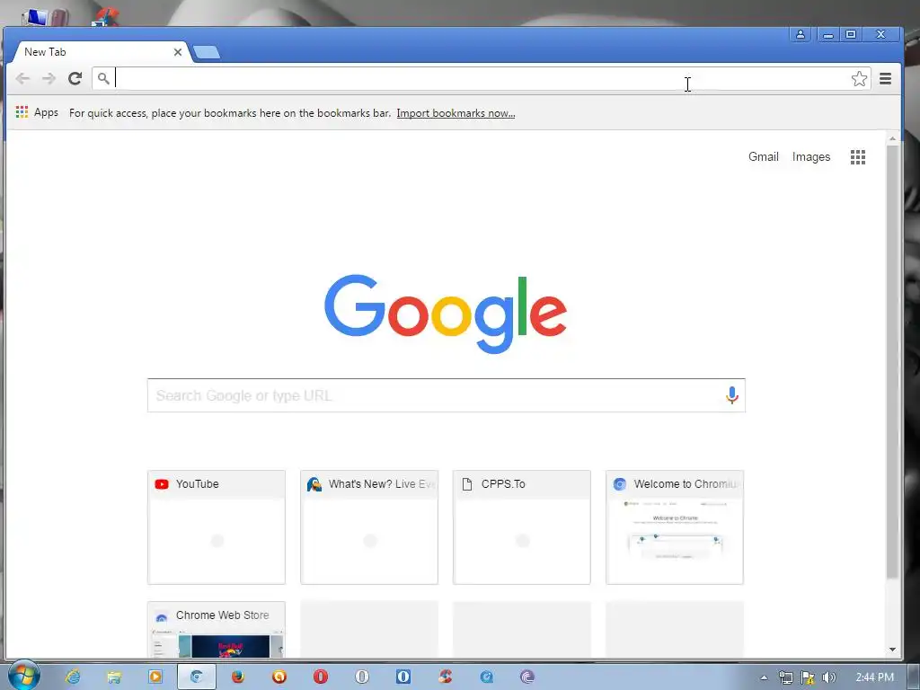Click Import bookmarks now link
Image resolution: width=920 pixels, height=690 pixels.
tap(456, 113)
